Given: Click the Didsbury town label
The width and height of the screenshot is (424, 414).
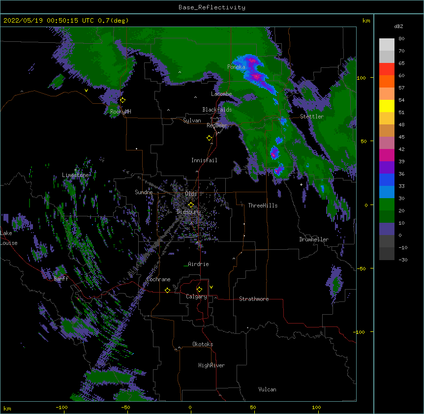Looking at the screenshot, I should [x=189, y=212].
